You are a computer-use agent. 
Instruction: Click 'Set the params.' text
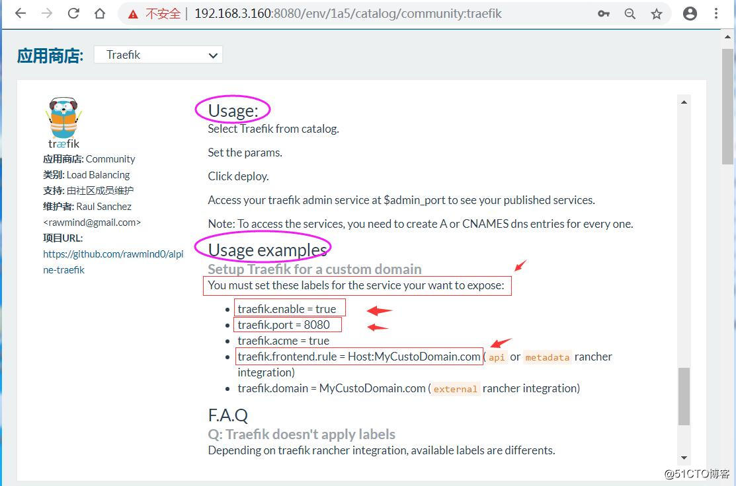pyautogui.click(x=245, y=153)
